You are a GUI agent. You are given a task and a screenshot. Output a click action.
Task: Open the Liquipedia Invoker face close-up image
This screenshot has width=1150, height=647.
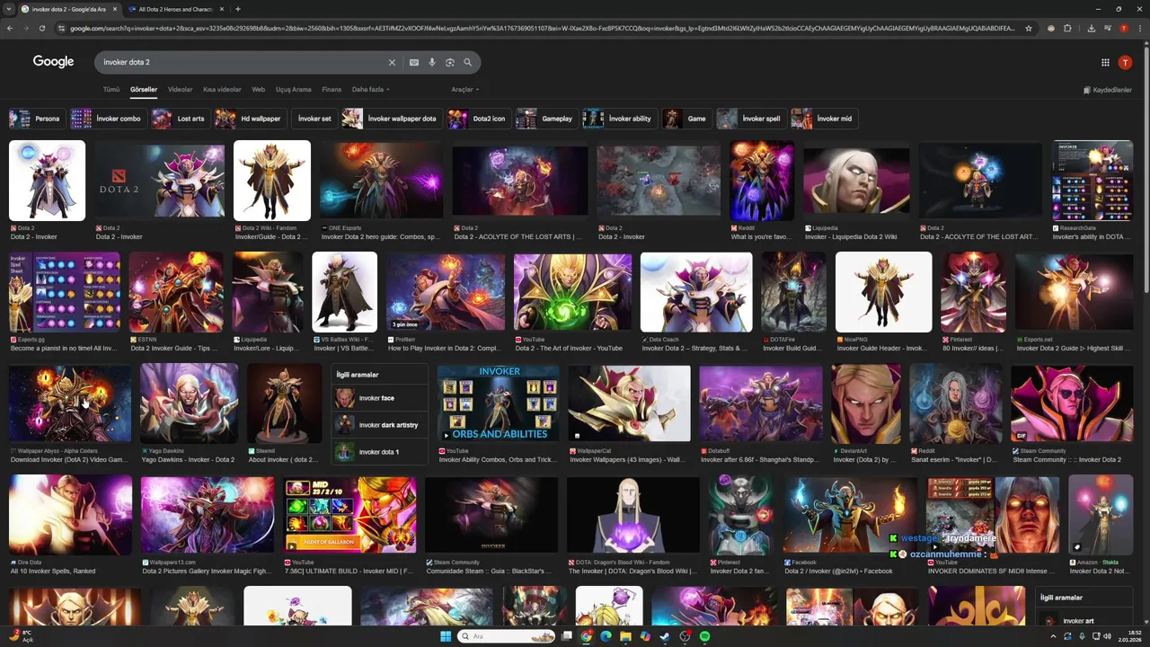[856, 181]
